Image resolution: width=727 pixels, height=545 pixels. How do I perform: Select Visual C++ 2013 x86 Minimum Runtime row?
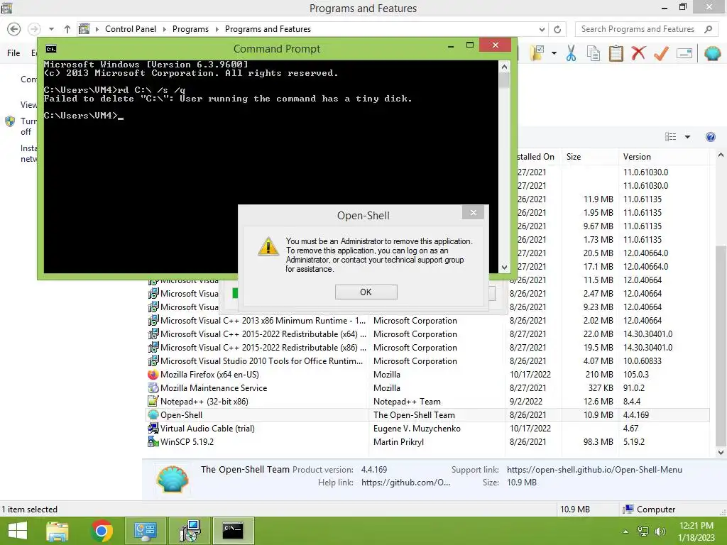pyautogui.click(x=427, y=321)
